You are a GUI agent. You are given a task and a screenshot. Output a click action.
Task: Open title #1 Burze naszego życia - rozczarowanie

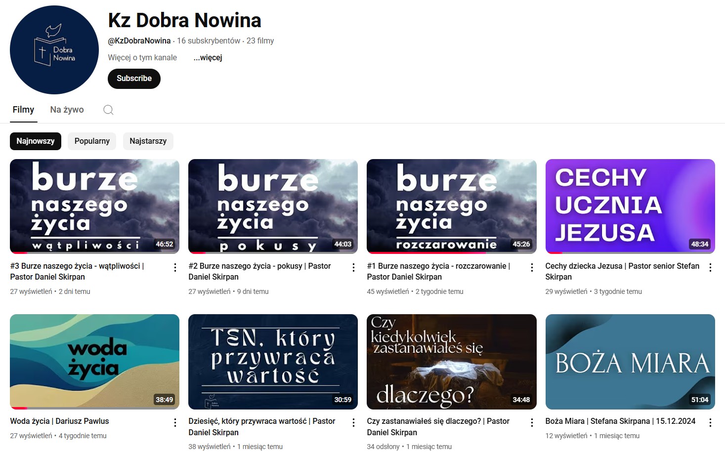click(438, 271)
